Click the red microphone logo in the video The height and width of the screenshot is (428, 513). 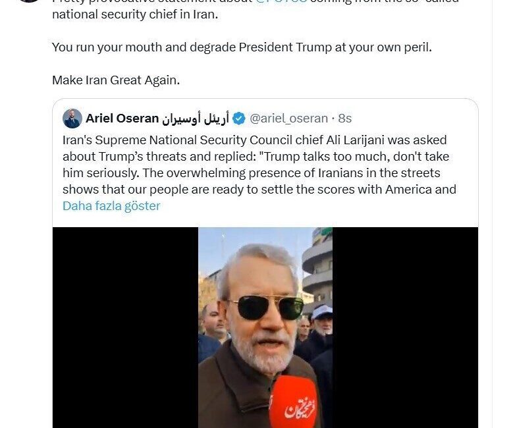point(293,404)
